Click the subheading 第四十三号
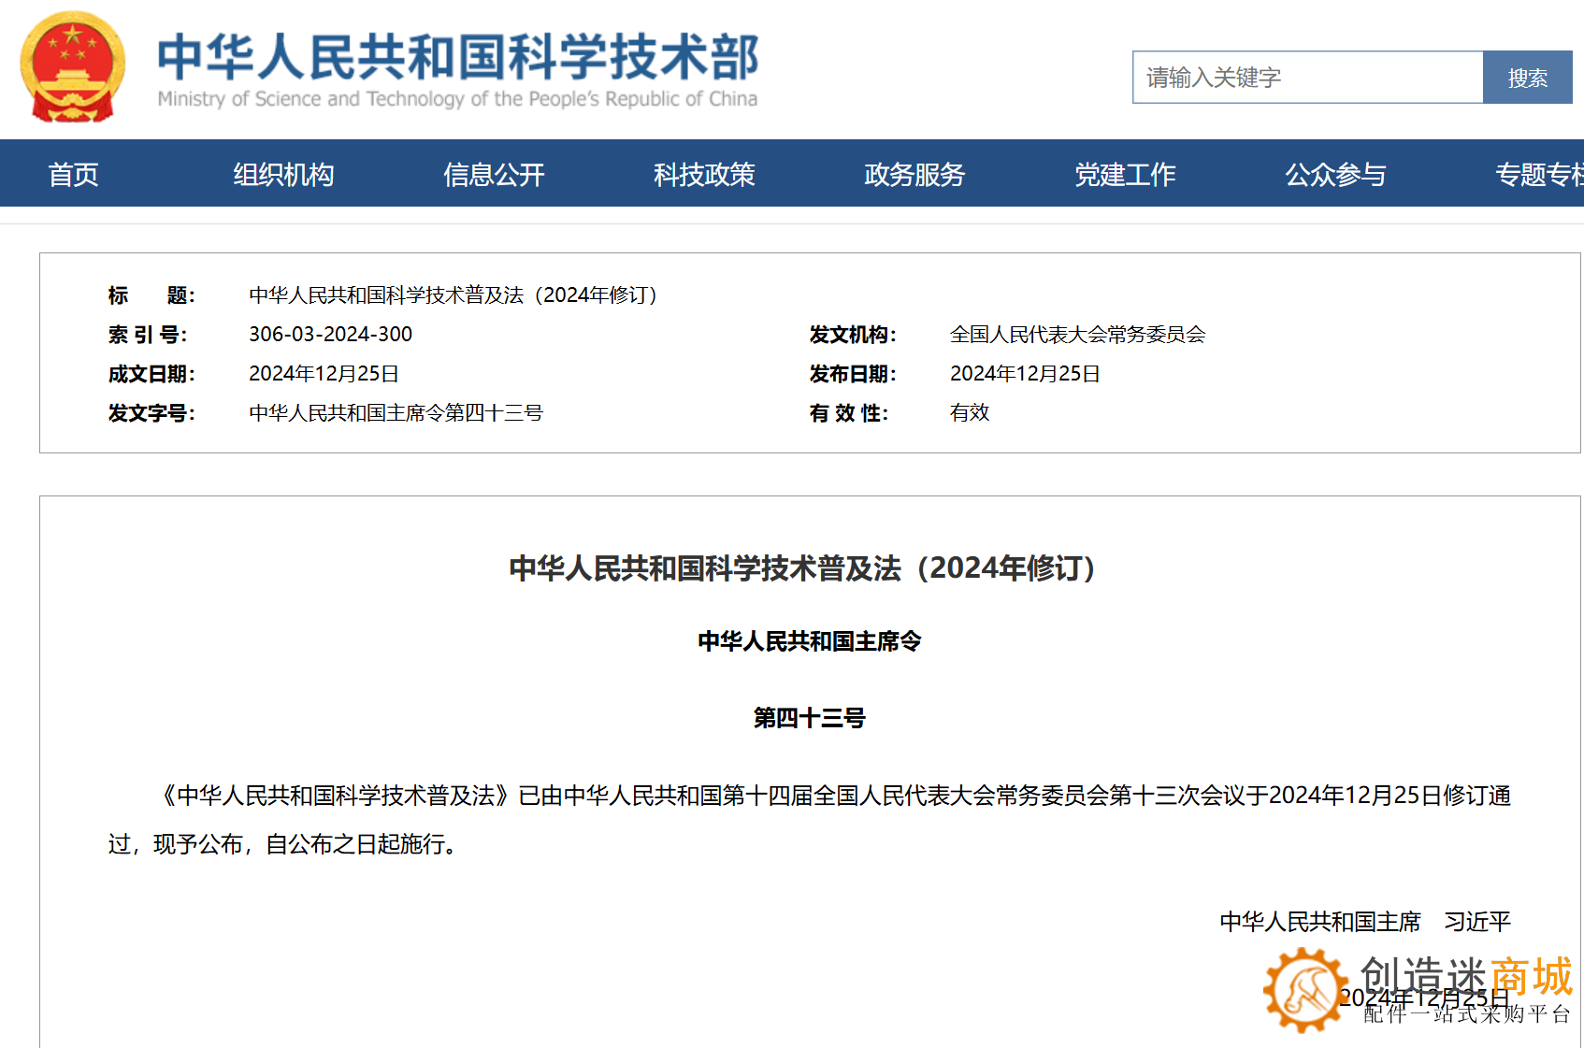 (x=810, y=718)
